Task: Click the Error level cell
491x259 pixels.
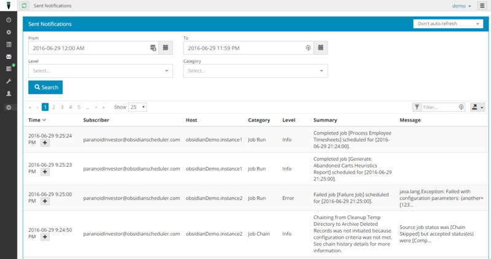Action: point(288,198)
